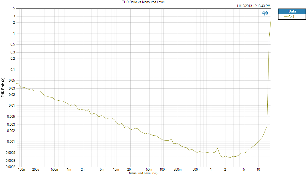307x176 pixels.
Task: Click the 100u tick label on X axis
Action: coord(21,169)
